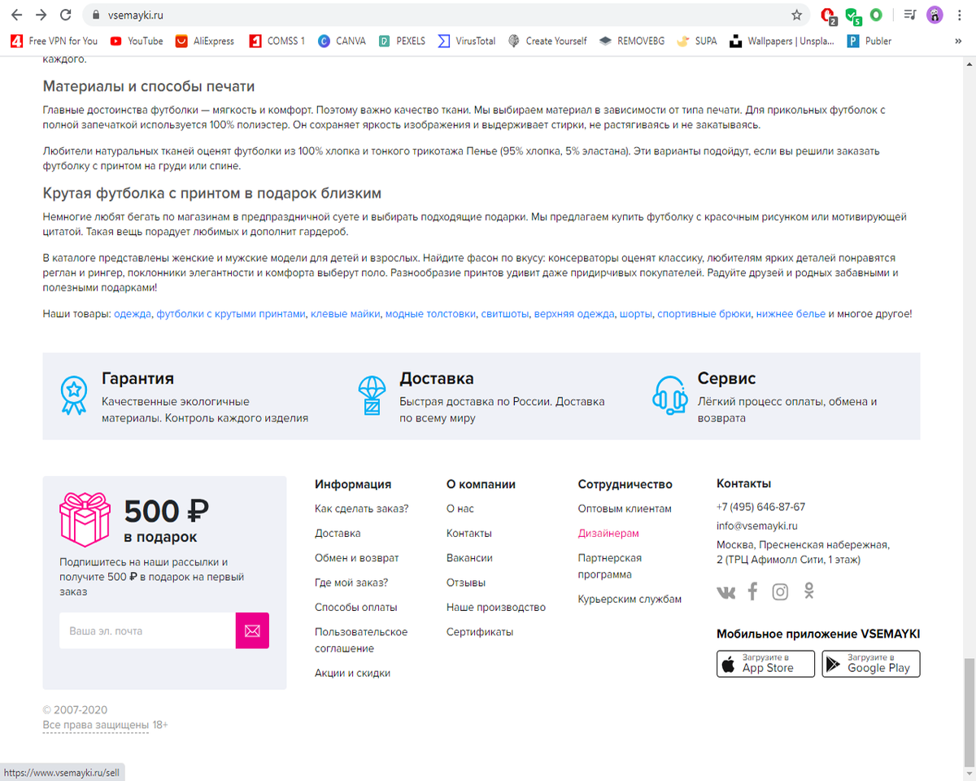Image resolution: width=976 pixels, height=781 pixels.
Task: Open the 'Партнерская программа' link
Action: 610,566
